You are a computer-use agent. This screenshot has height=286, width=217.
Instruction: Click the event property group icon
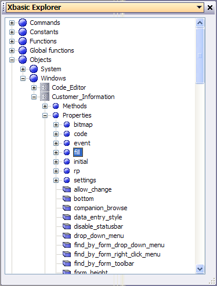pos(67,143)
